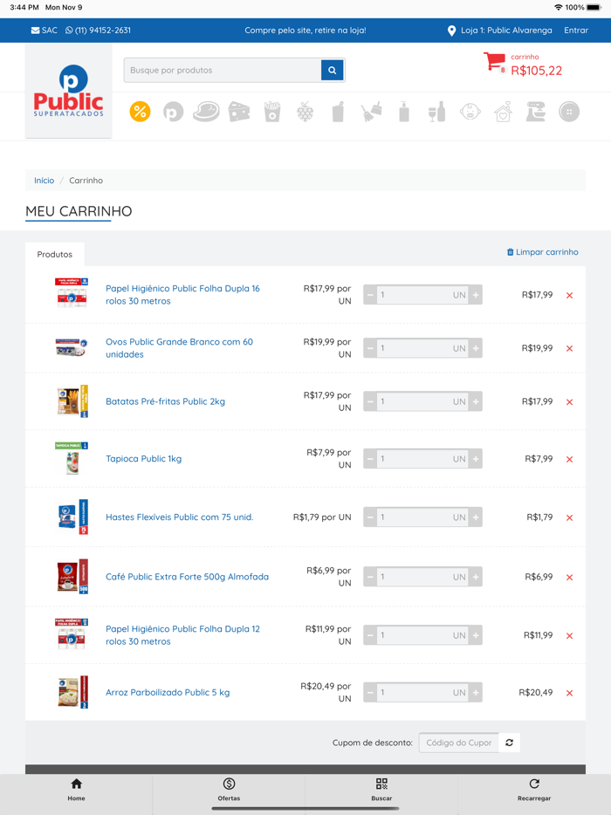Open Ofertas in bottom bar
This screenshot has height=815, width=611.
(229, 790)
